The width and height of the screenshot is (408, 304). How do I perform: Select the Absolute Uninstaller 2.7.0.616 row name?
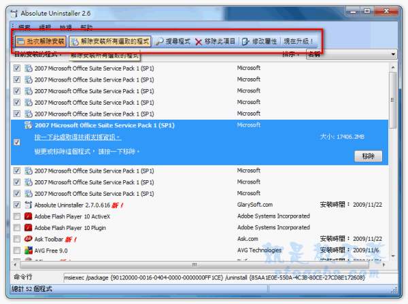click(x=72, y=205)
